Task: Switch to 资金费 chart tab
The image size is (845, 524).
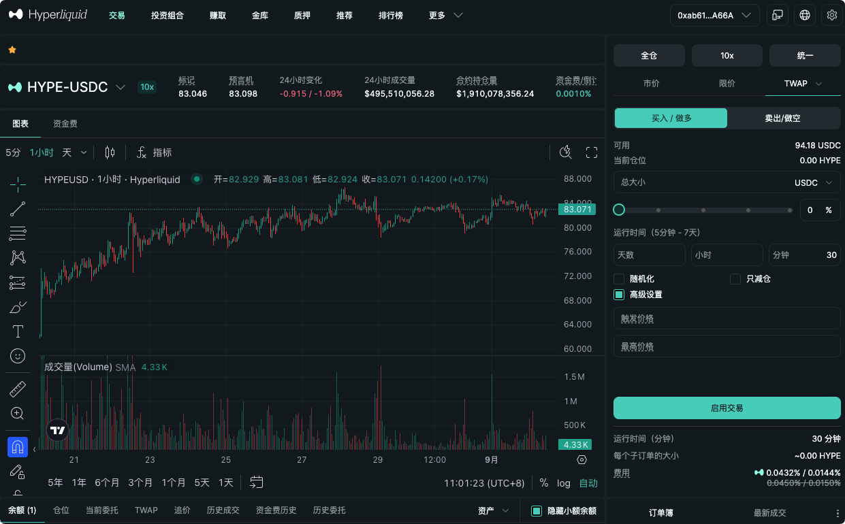Action: pyautogui.click(x=65, y=124)
